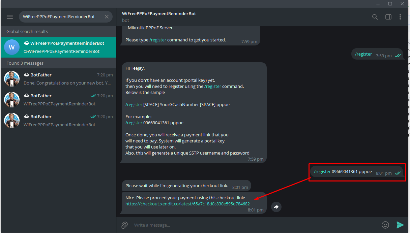Image resolution: width=410 pixels, height=233 pixels.
Task: Open bot profile via chat header name
Action: pos(159,13)
